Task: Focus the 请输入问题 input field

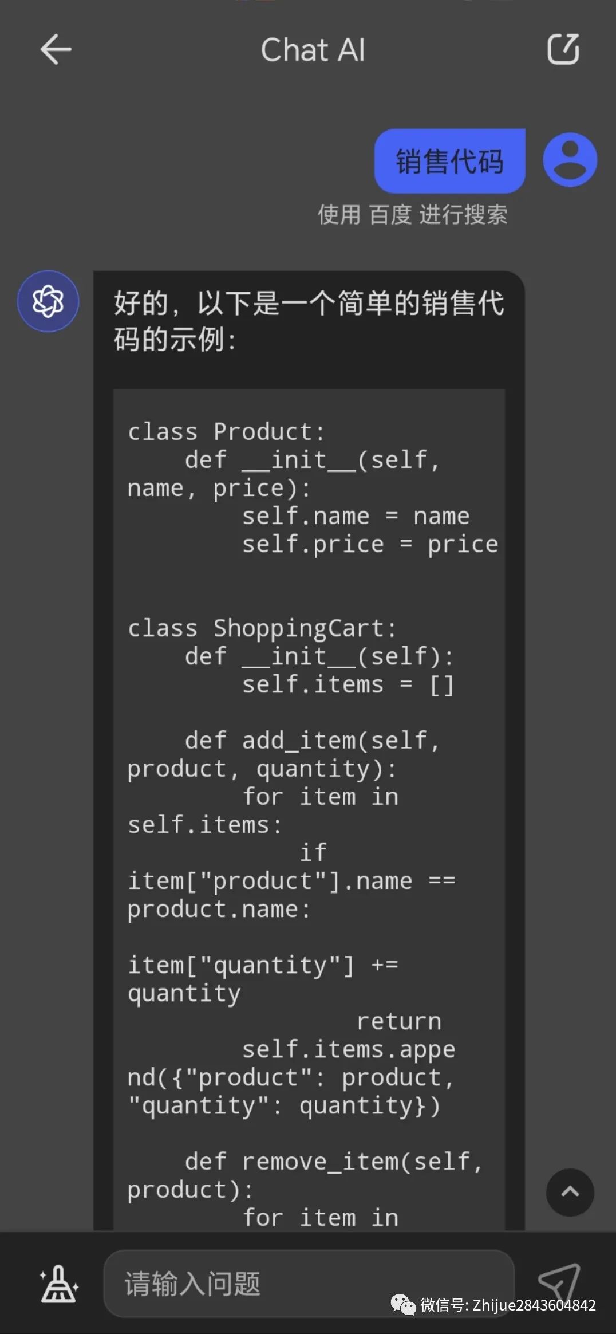Action: (x=309, y=1284)
